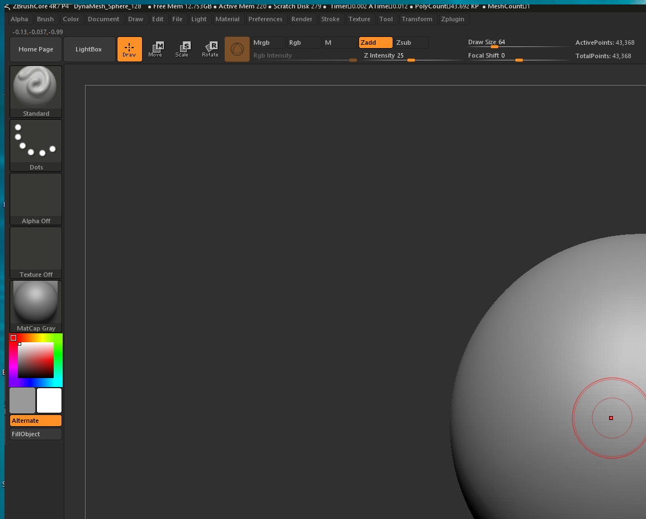Switch to the Scale tool
The height and width of the screenshot is (519, 646).
point(182,49)
